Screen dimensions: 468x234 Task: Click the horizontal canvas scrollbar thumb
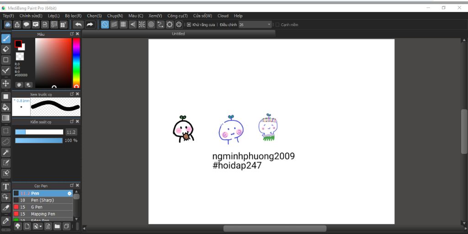click(275, 229)
